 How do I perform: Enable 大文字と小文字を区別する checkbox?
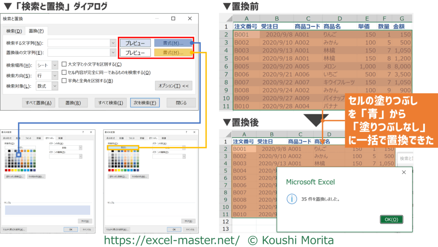tap(64, 64)
